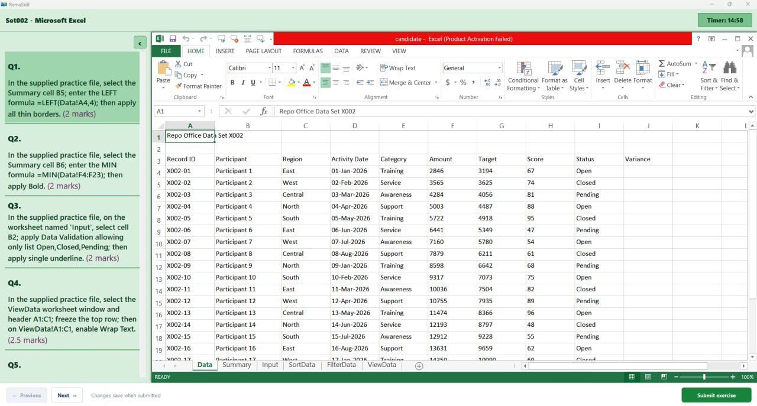Open Sort & Filter menu
Viewport: 757px width, 406px height.
click(x=709, y=76)
